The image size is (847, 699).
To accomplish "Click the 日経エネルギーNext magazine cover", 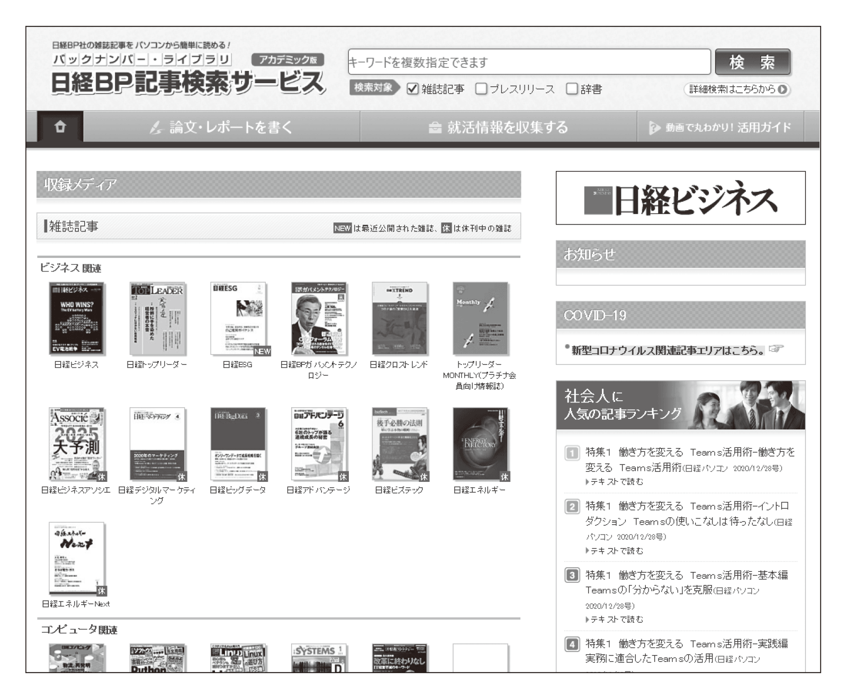I will click(x=77, y=559).
